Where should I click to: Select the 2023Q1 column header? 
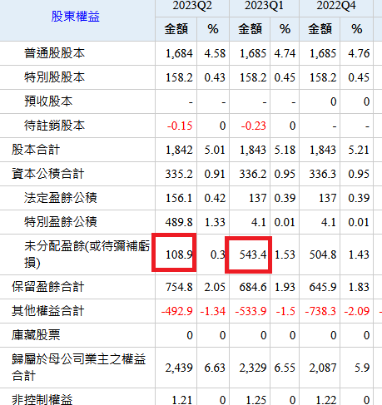[x=264, y=6]
